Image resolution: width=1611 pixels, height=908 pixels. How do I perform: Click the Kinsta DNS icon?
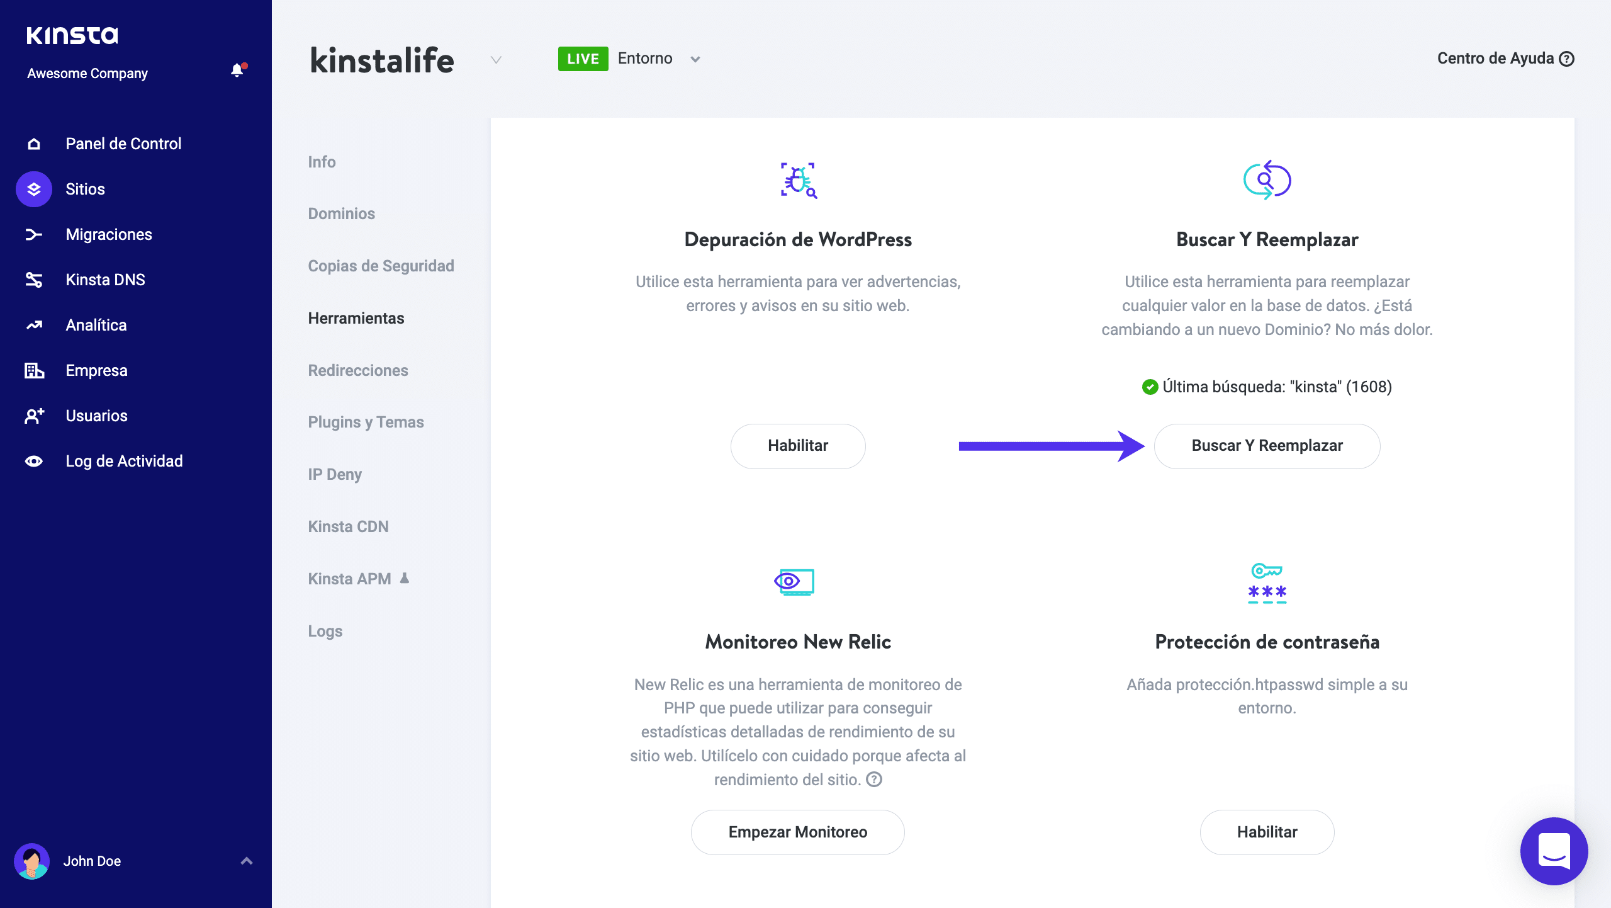[34, 280]
